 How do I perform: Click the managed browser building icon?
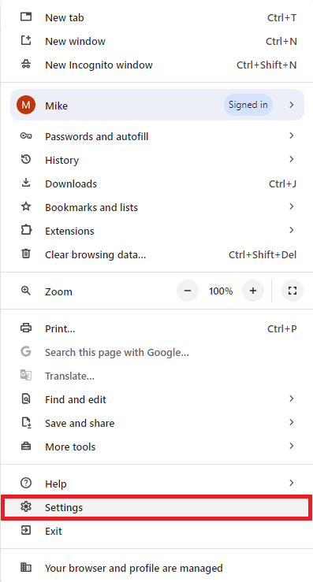pos(26,568)
